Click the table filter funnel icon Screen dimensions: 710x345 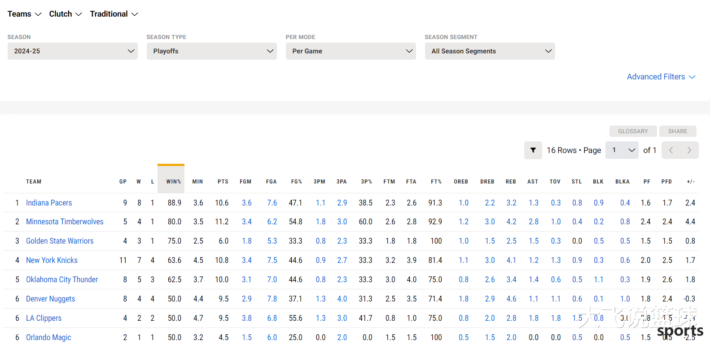coord(533,150)
